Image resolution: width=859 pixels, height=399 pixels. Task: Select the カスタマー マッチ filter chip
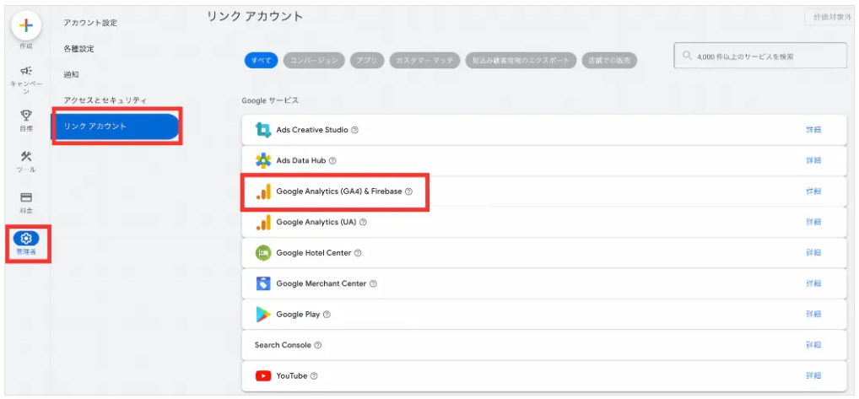[x=424, y=60]
